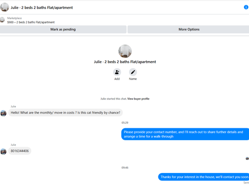249x185 pixels.
Task: Select the 'Thanks for your interest' message
Action: [x=204, y=177]
